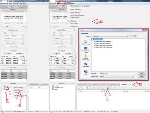Viewport: 150px width, 113px height.
Task: Select MyFirstStrategy_TickEvents.java in file list
Action: [x=103, y=47]
